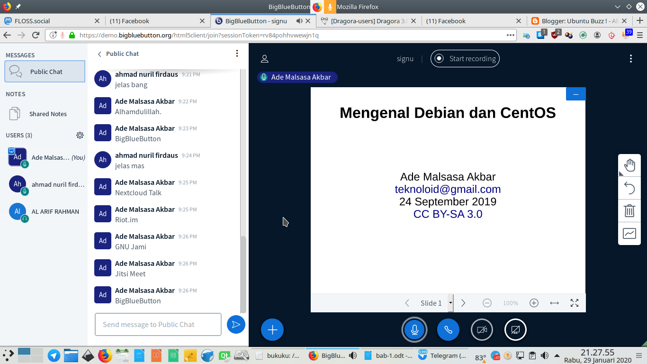This screenshot has width=647, height=364.
Task: Click the 'Jitsi Meet' chat message
Action: [130, 274]
